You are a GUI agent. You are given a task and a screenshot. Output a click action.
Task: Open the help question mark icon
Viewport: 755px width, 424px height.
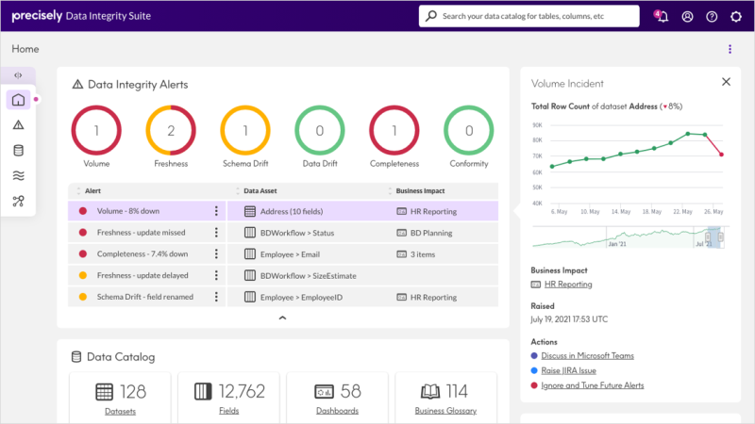click(712, 16)
